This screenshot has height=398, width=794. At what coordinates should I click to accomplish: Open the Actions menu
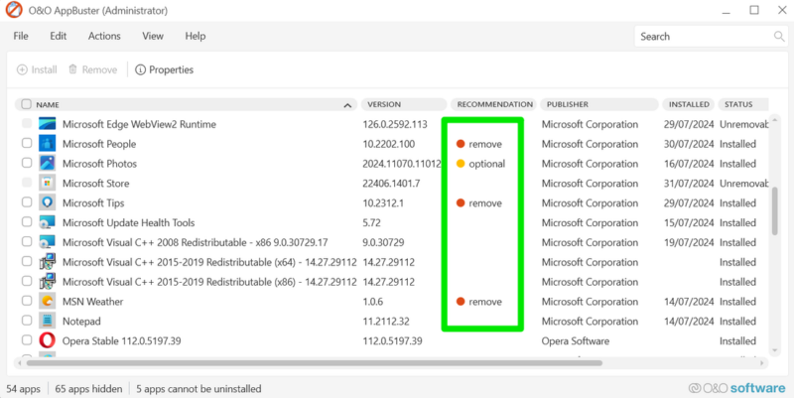[104, 36]
